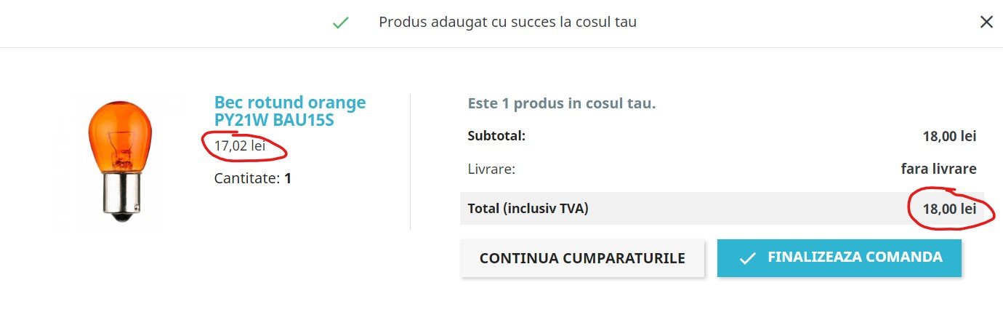Click the 'fara livrare' shipping value
The image size is (1003, 320).
click(x=939, y=169)
